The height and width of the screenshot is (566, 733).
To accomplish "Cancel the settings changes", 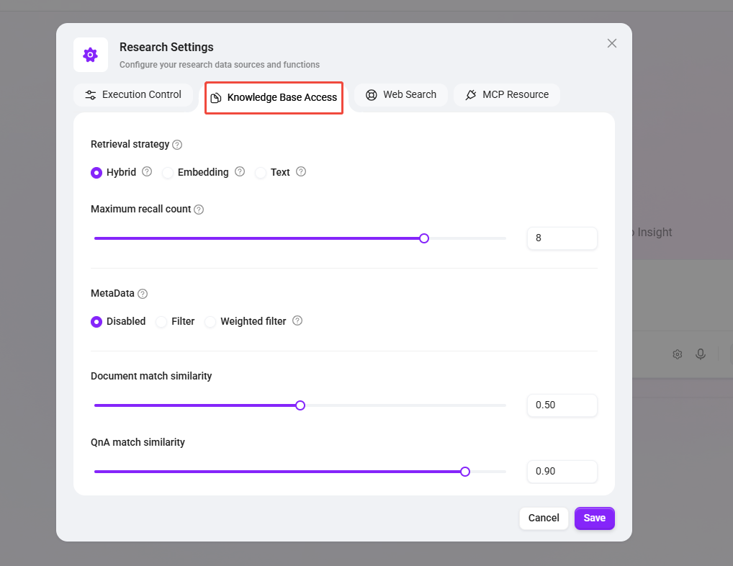I will (x=544, y=518).
